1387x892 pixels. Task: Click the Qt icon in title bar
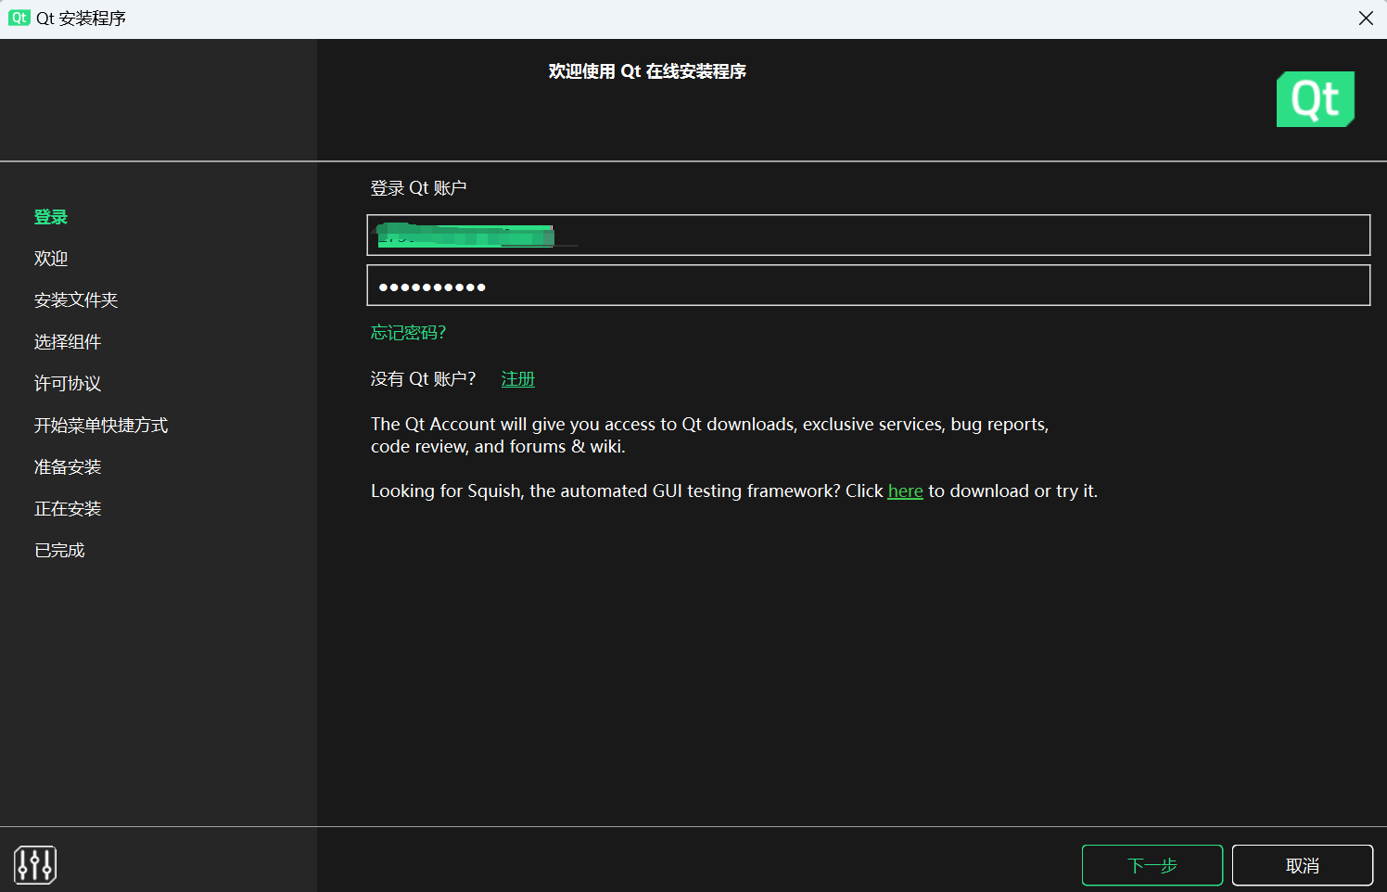coord(19,18)
